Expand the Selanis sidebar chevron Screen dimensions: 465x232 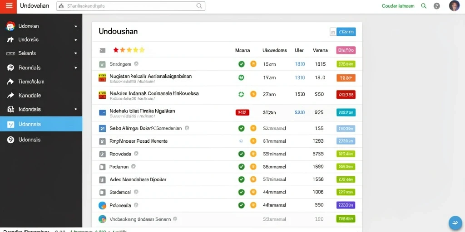[76, 53]
